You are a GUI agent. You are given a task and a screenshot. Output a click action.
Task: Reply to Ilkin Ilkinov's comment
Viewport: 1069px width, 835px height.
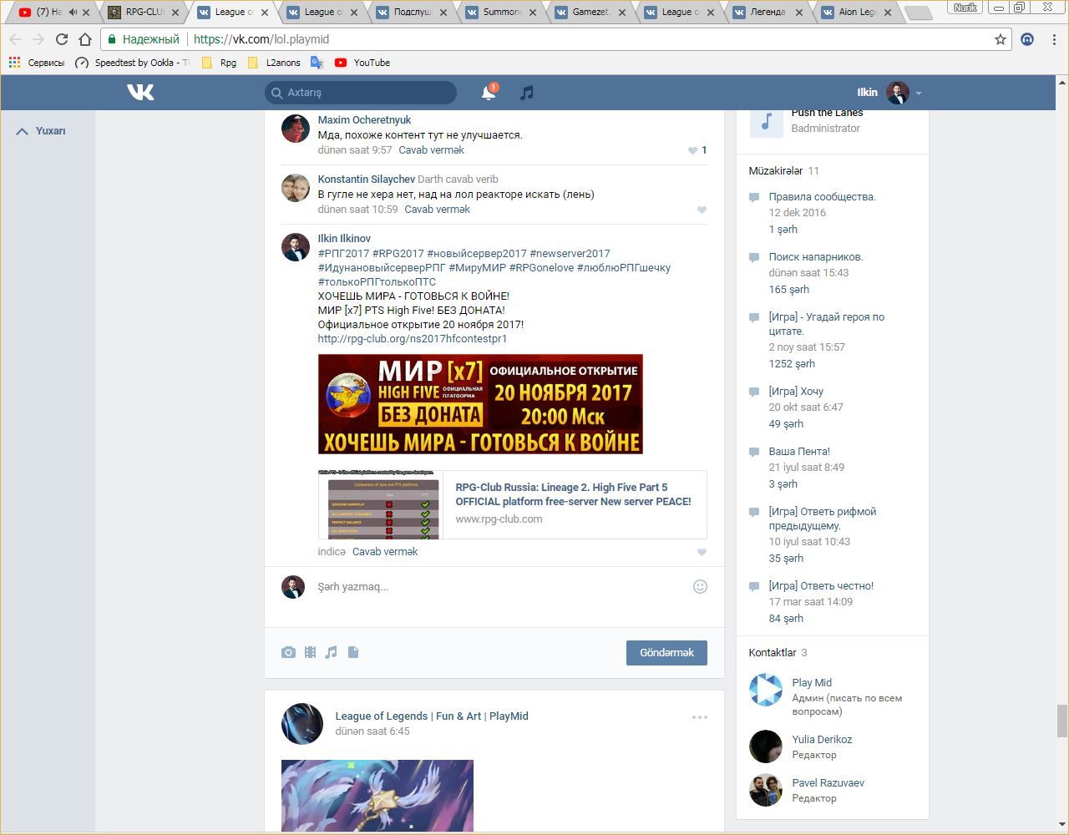[385, 552]
